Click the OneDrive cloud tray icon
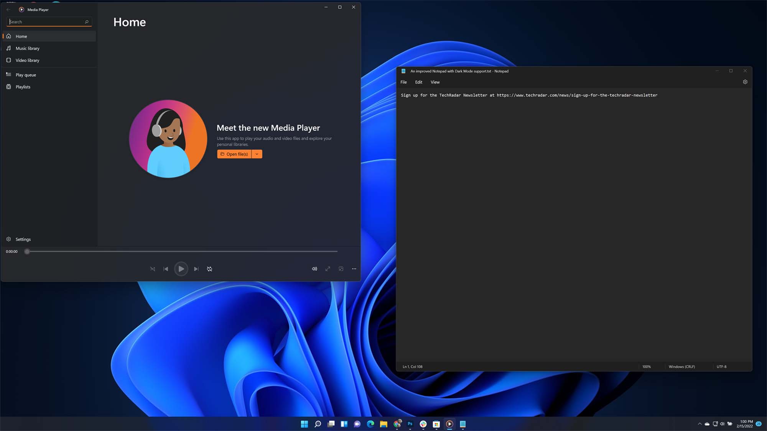 point(707,424)
